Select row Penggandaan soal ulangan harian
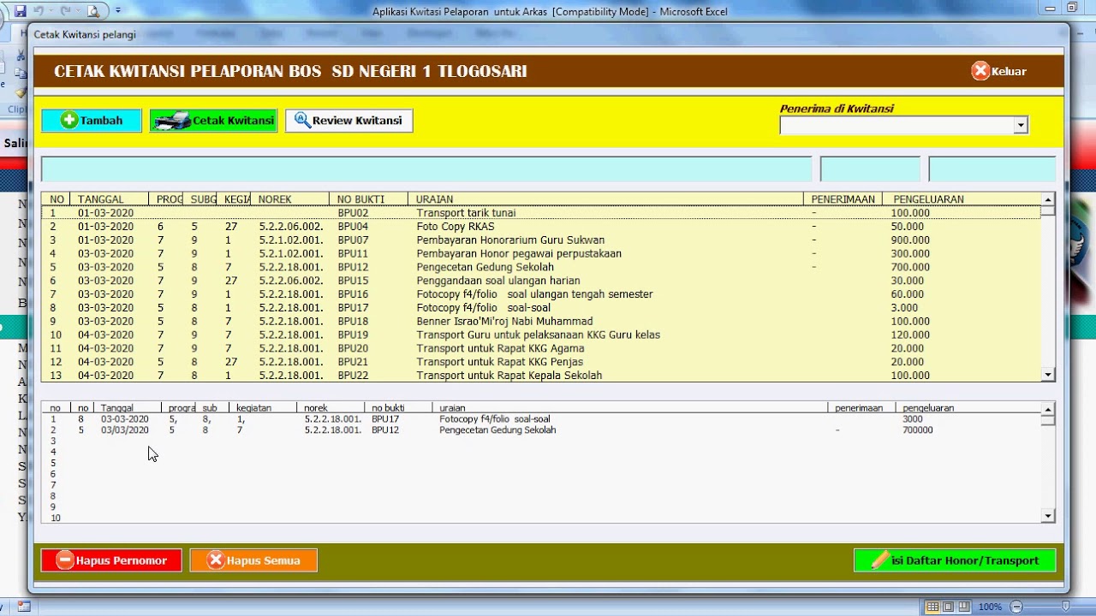 (x=541, y=281)
